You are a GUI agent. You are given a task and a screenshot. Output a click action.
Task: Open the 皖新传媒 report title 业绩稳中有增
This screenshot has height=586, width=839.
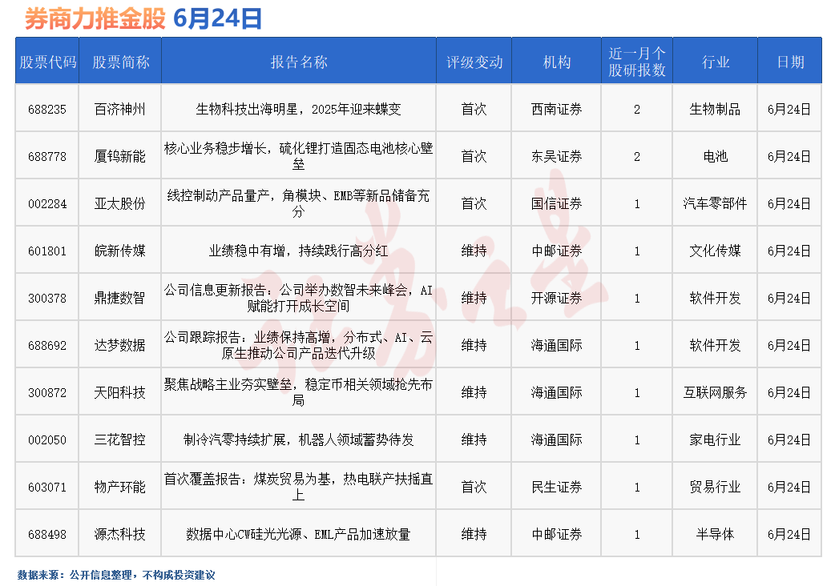tap(298, 251)
